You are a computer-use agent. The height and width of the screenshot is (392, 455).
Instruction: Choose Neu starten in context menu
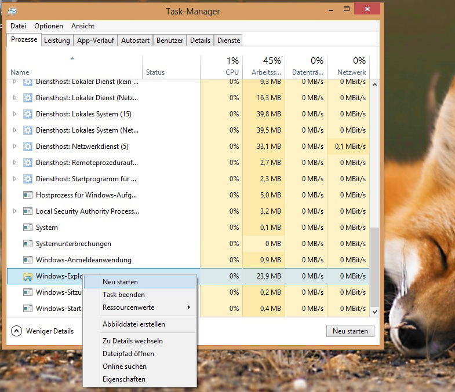[140, 282]
